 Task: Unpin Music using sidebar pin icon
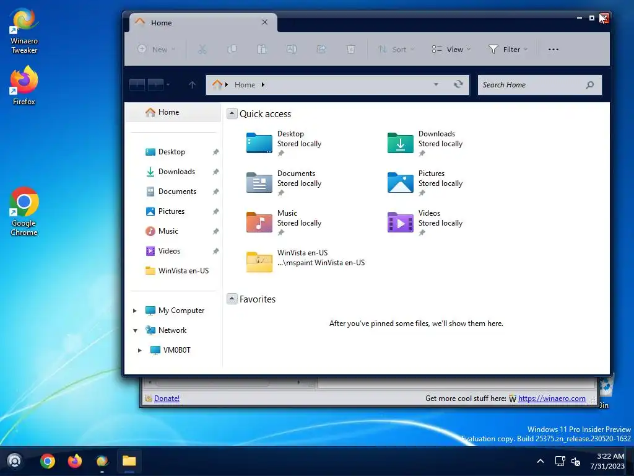[x=216, y=231]
